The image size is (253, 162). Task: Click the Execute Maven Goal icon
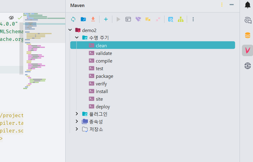(128, 19)
